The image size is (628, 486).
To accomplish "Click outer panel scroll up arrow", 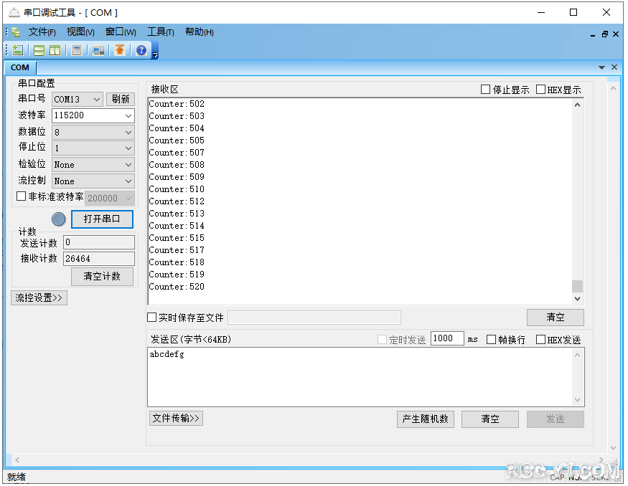I will click(613, 88).
